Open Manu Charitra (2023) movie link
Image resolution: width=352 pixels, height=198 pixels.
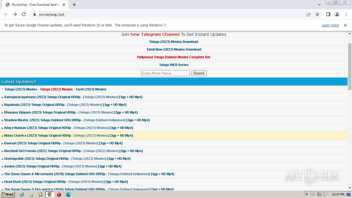38,136
